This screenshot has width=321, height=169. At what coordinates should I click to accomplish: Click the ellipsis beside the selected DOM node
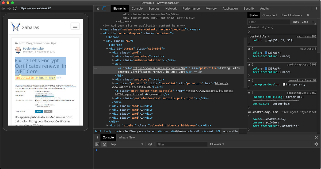pos(95,68)
